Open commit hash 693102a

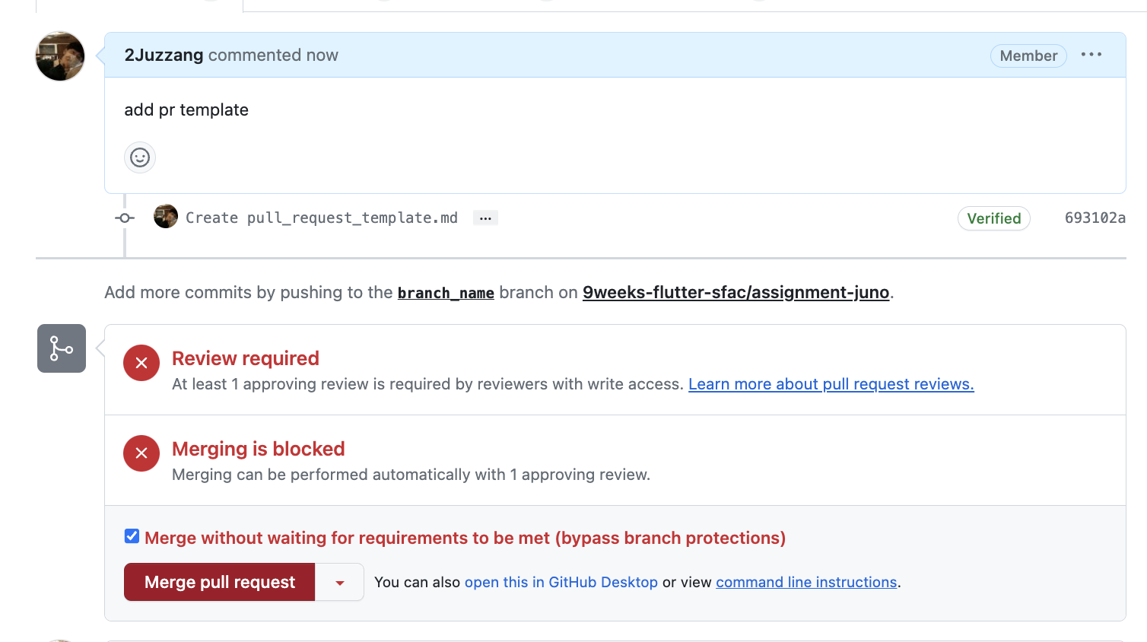[x=1095, y=218]
